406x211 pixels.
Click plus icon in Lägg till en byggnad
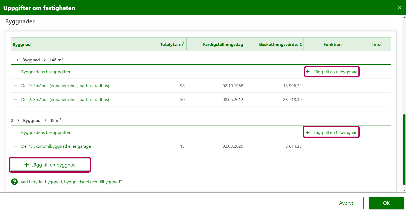click(27, 165)
